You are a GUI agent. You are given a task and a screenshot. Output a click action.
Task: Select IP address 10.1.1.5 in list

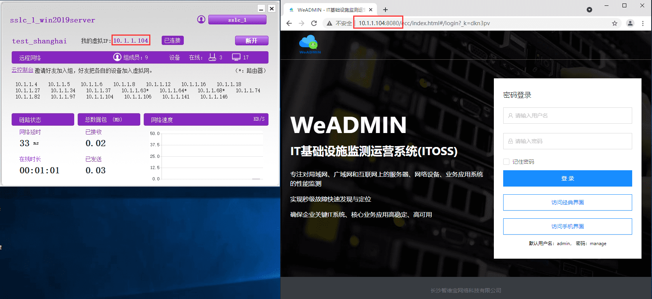[x=59, y=84]
